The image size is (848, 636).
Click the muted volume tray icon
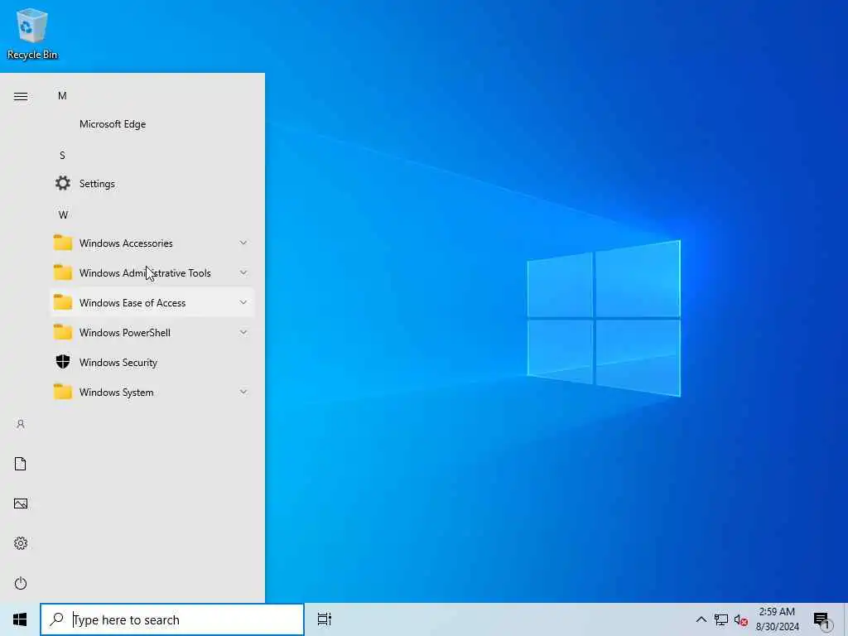click(x=740, y=620)
